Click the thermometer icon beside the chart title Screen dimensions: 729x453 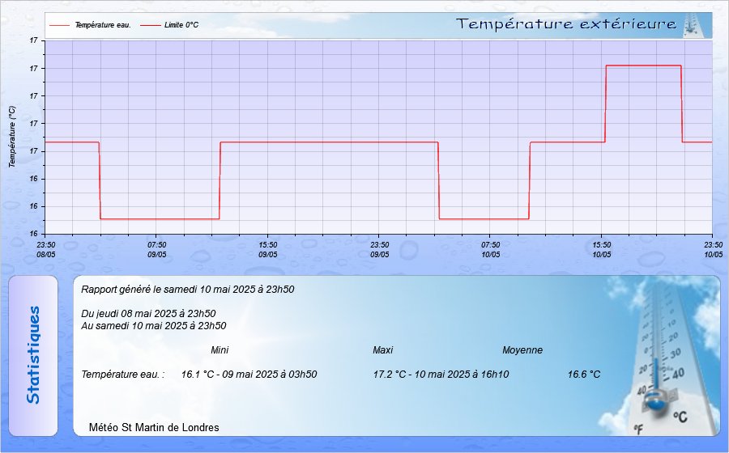693,25
